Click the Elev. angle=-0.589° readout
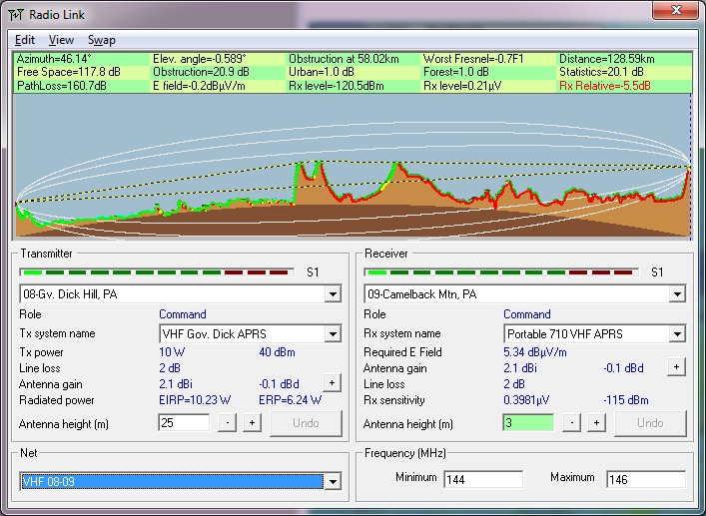 point(200,59)
